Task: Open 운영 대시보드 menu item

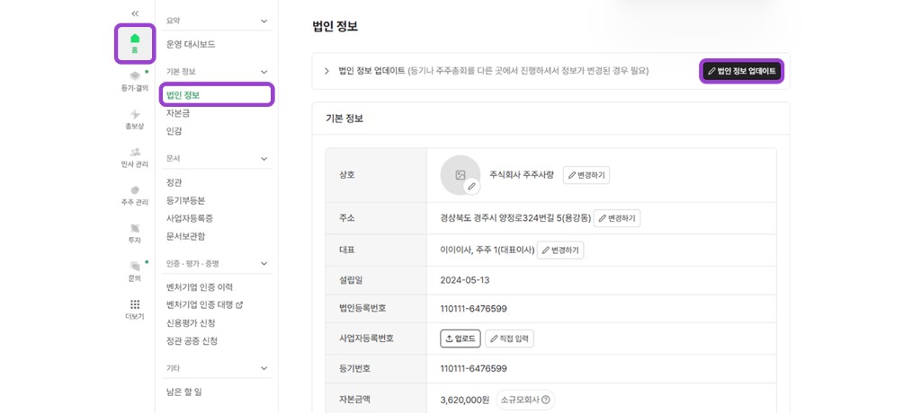Action: coord(191,44)
